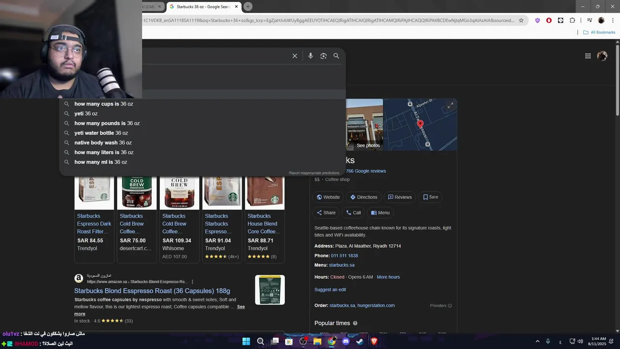620x349 pixels.
Task: Call phone number 011 511 1838
Action: [344, 256]
